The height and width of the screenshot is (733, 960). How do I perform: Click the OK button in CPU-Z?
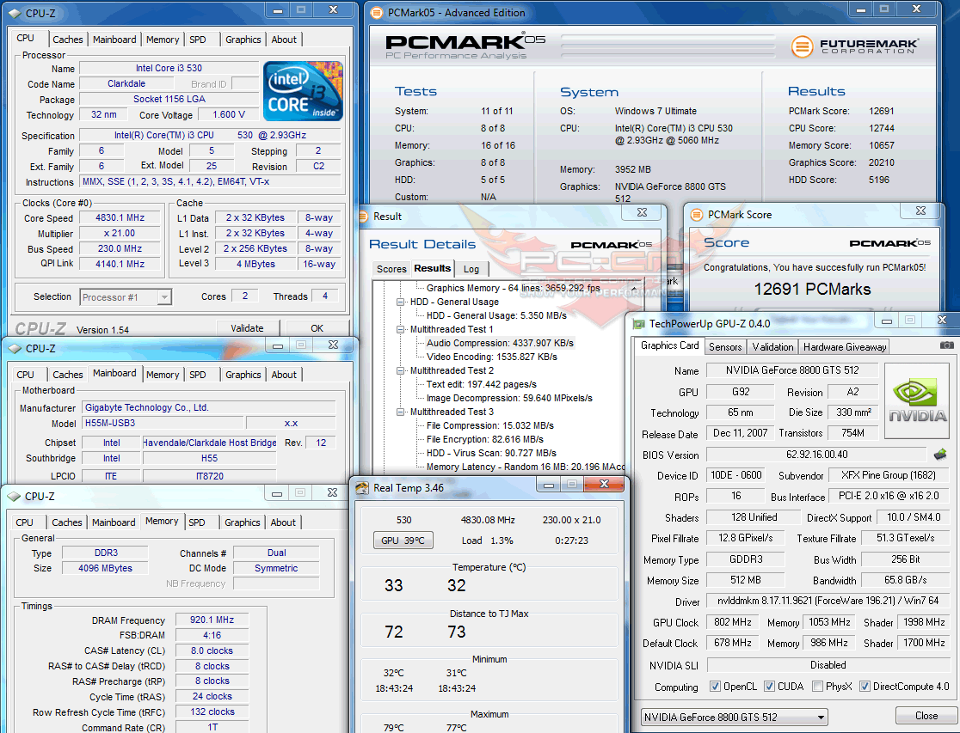(x=317, y=328)
